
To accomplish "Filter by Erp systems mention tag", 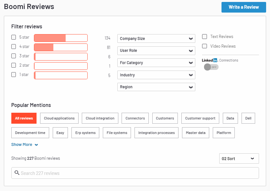I will coord(85,133).
